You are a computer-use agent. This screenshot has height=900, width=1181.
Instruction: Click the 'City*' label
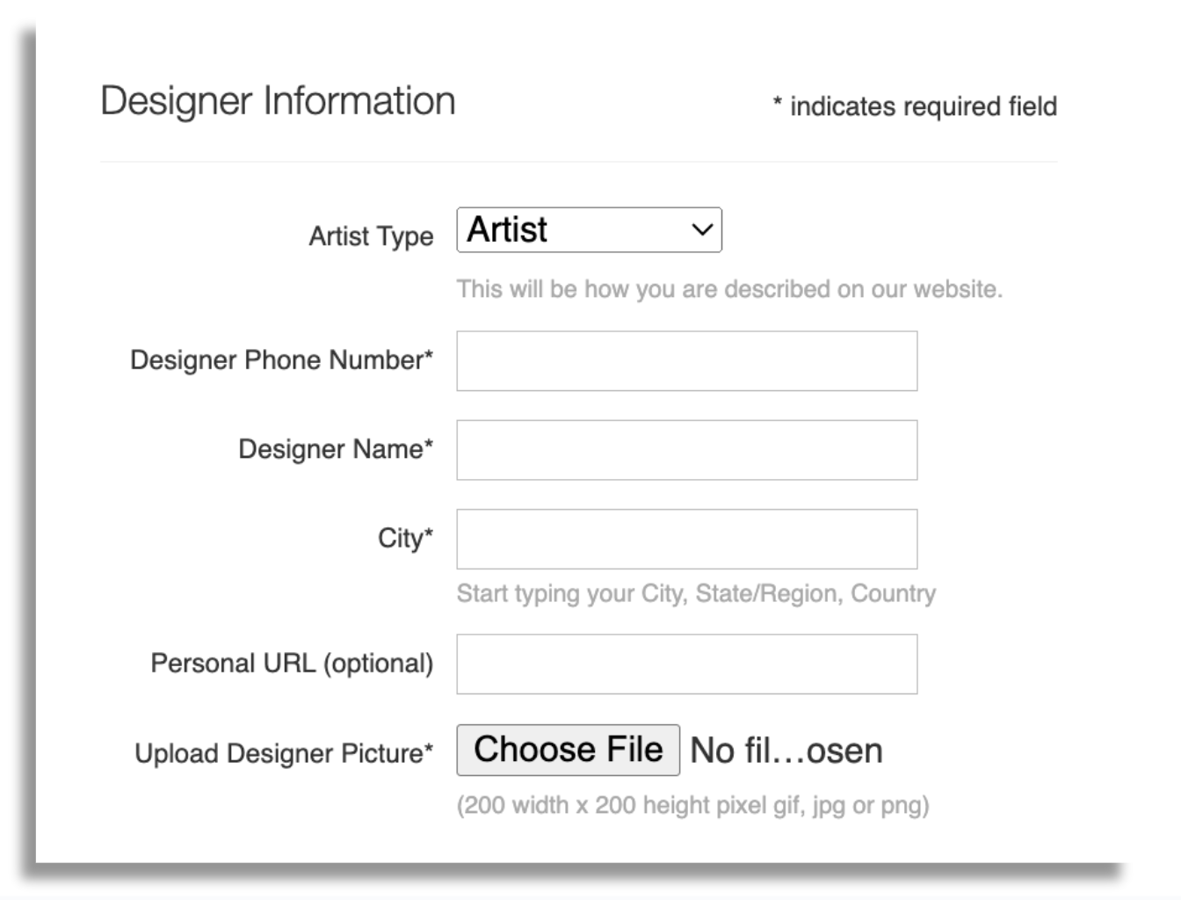tap(405, 538)
